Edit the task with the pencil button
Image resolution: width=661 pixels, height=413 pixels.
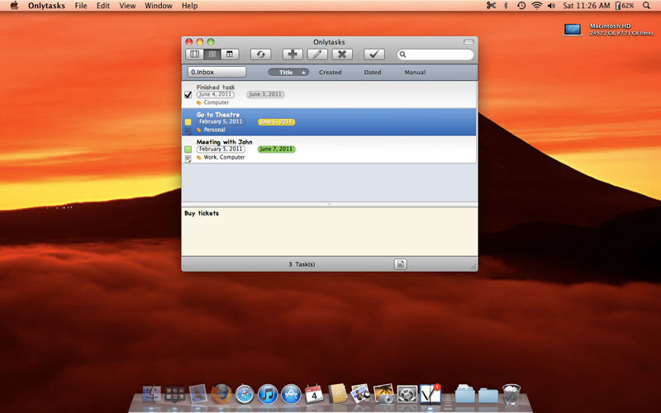317,55
